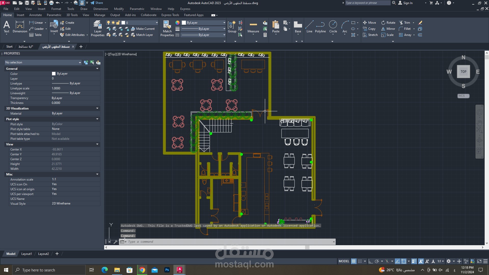Image resolution: width=489 pixels, height=275 pixels.
Task: Open status bar Customization menu icon
Action: pyautogui.click(x=485, y=261)
